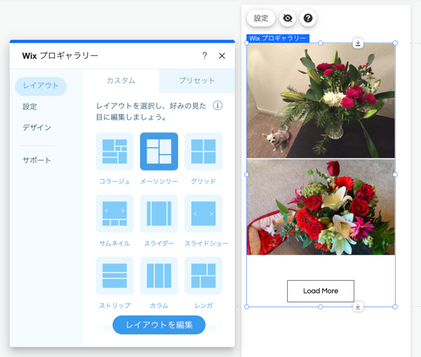Click the レイアウトを編集 button
This screenshot has height=357, width=421.
point(159,325)
